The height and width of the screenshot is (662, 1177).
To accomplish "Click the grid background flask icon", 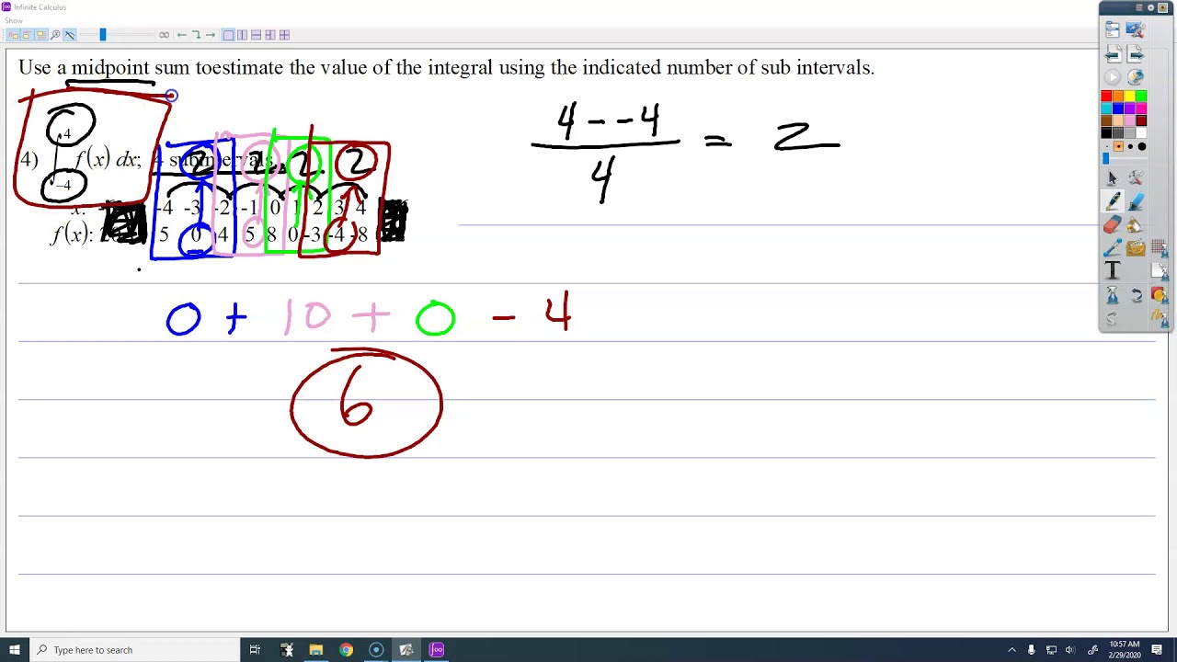I will (x=1159, y=246).
